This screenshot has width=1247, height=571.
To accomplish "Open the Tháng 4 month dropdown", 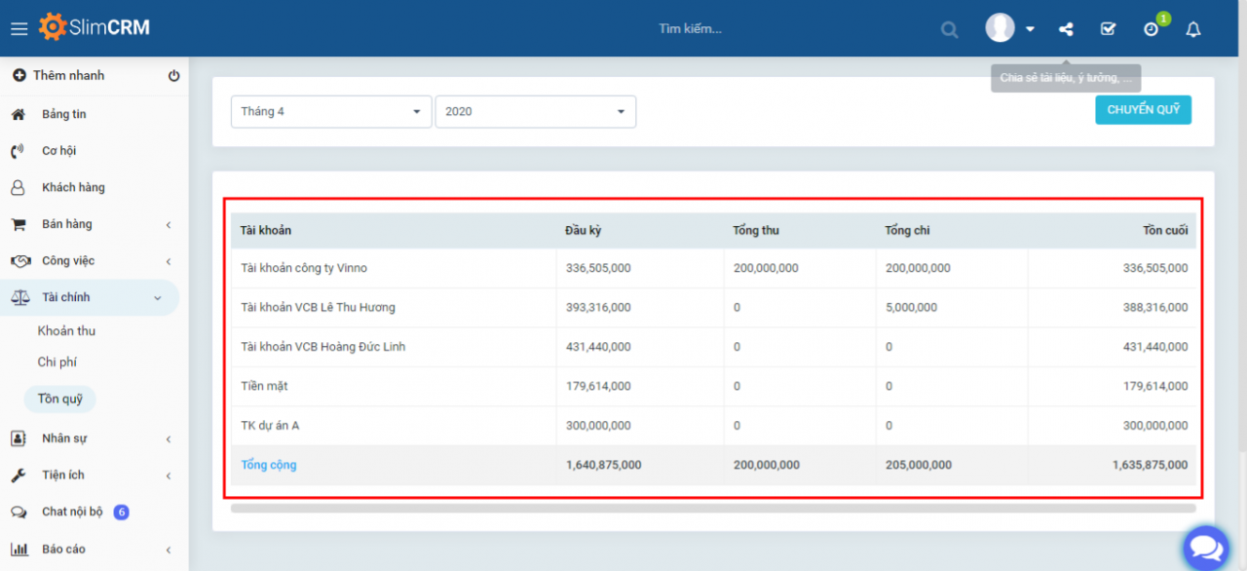I will tap(331, 111).
